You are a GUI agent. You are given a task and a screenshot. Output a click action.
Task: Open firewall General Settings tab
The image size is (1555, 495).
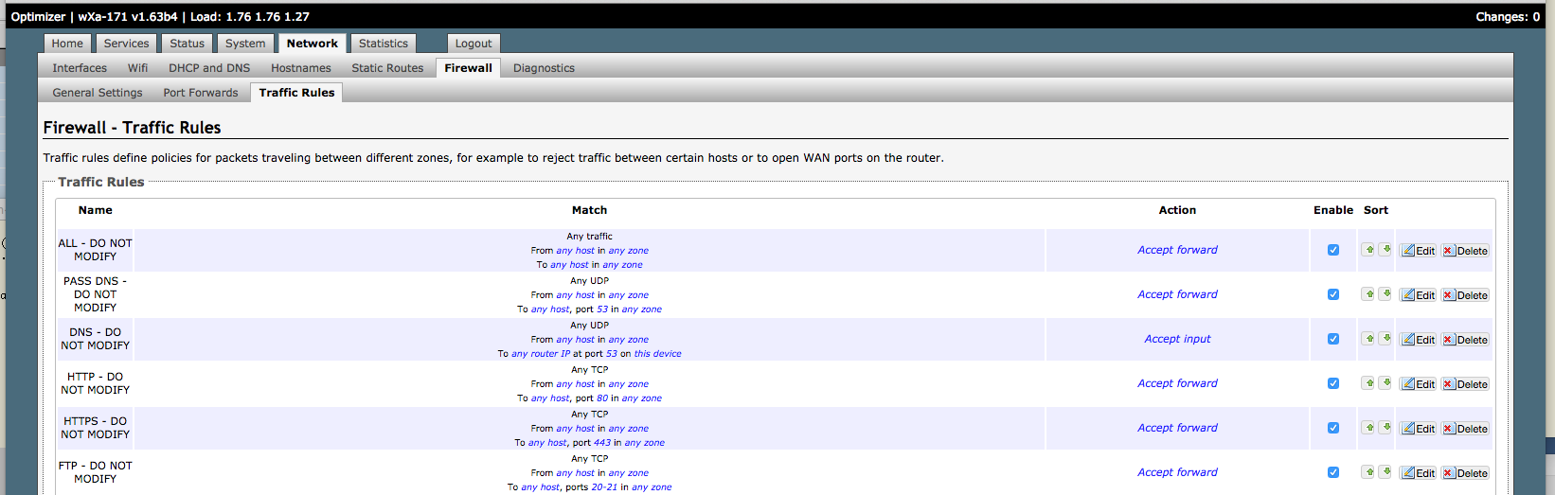pyautogui.click(x=98, y=93)
